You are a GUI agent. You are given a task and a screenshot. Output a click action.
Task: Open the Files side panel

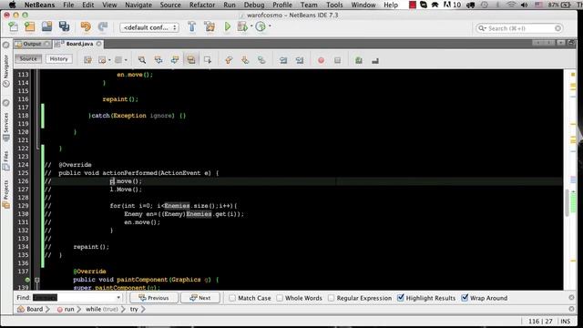click(6, 161)
